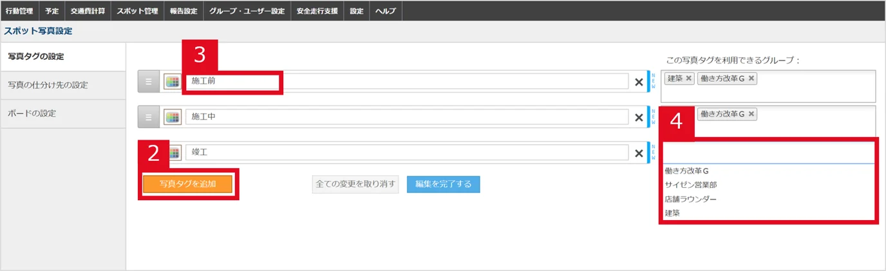Click the group box of the 施工前 row
The width and height of the screenshot is (886, 271).
point(768,86)
